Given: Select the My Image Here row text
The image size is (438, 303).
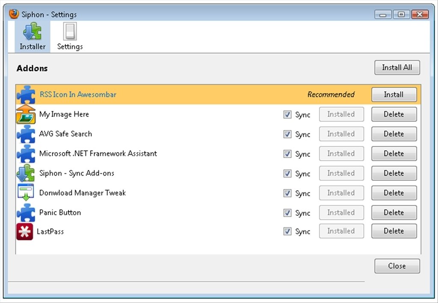Looking at the screenshot, I should [x=64, y=115].
